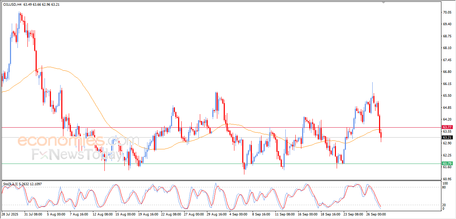Click the 66.80 price axis label
456x219 pixels.
[448, 72]
